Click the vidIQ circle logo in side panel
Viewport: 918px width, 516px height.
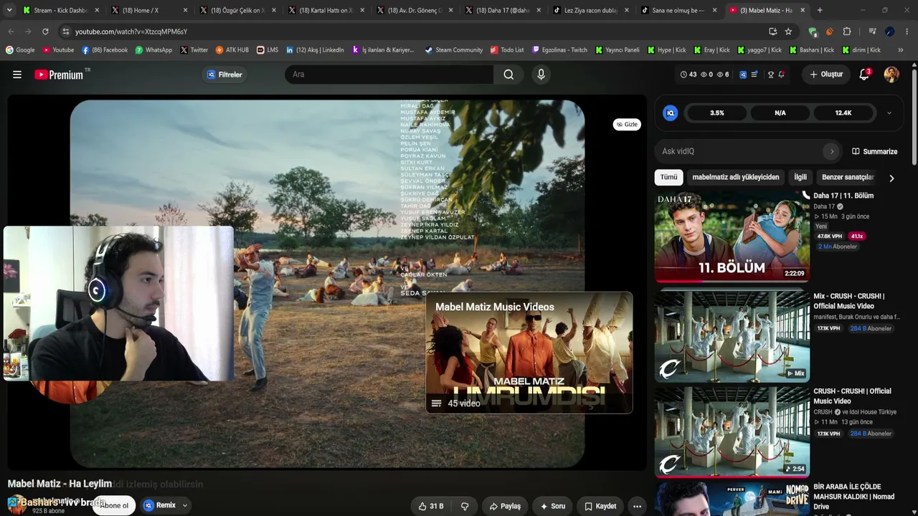671,113
